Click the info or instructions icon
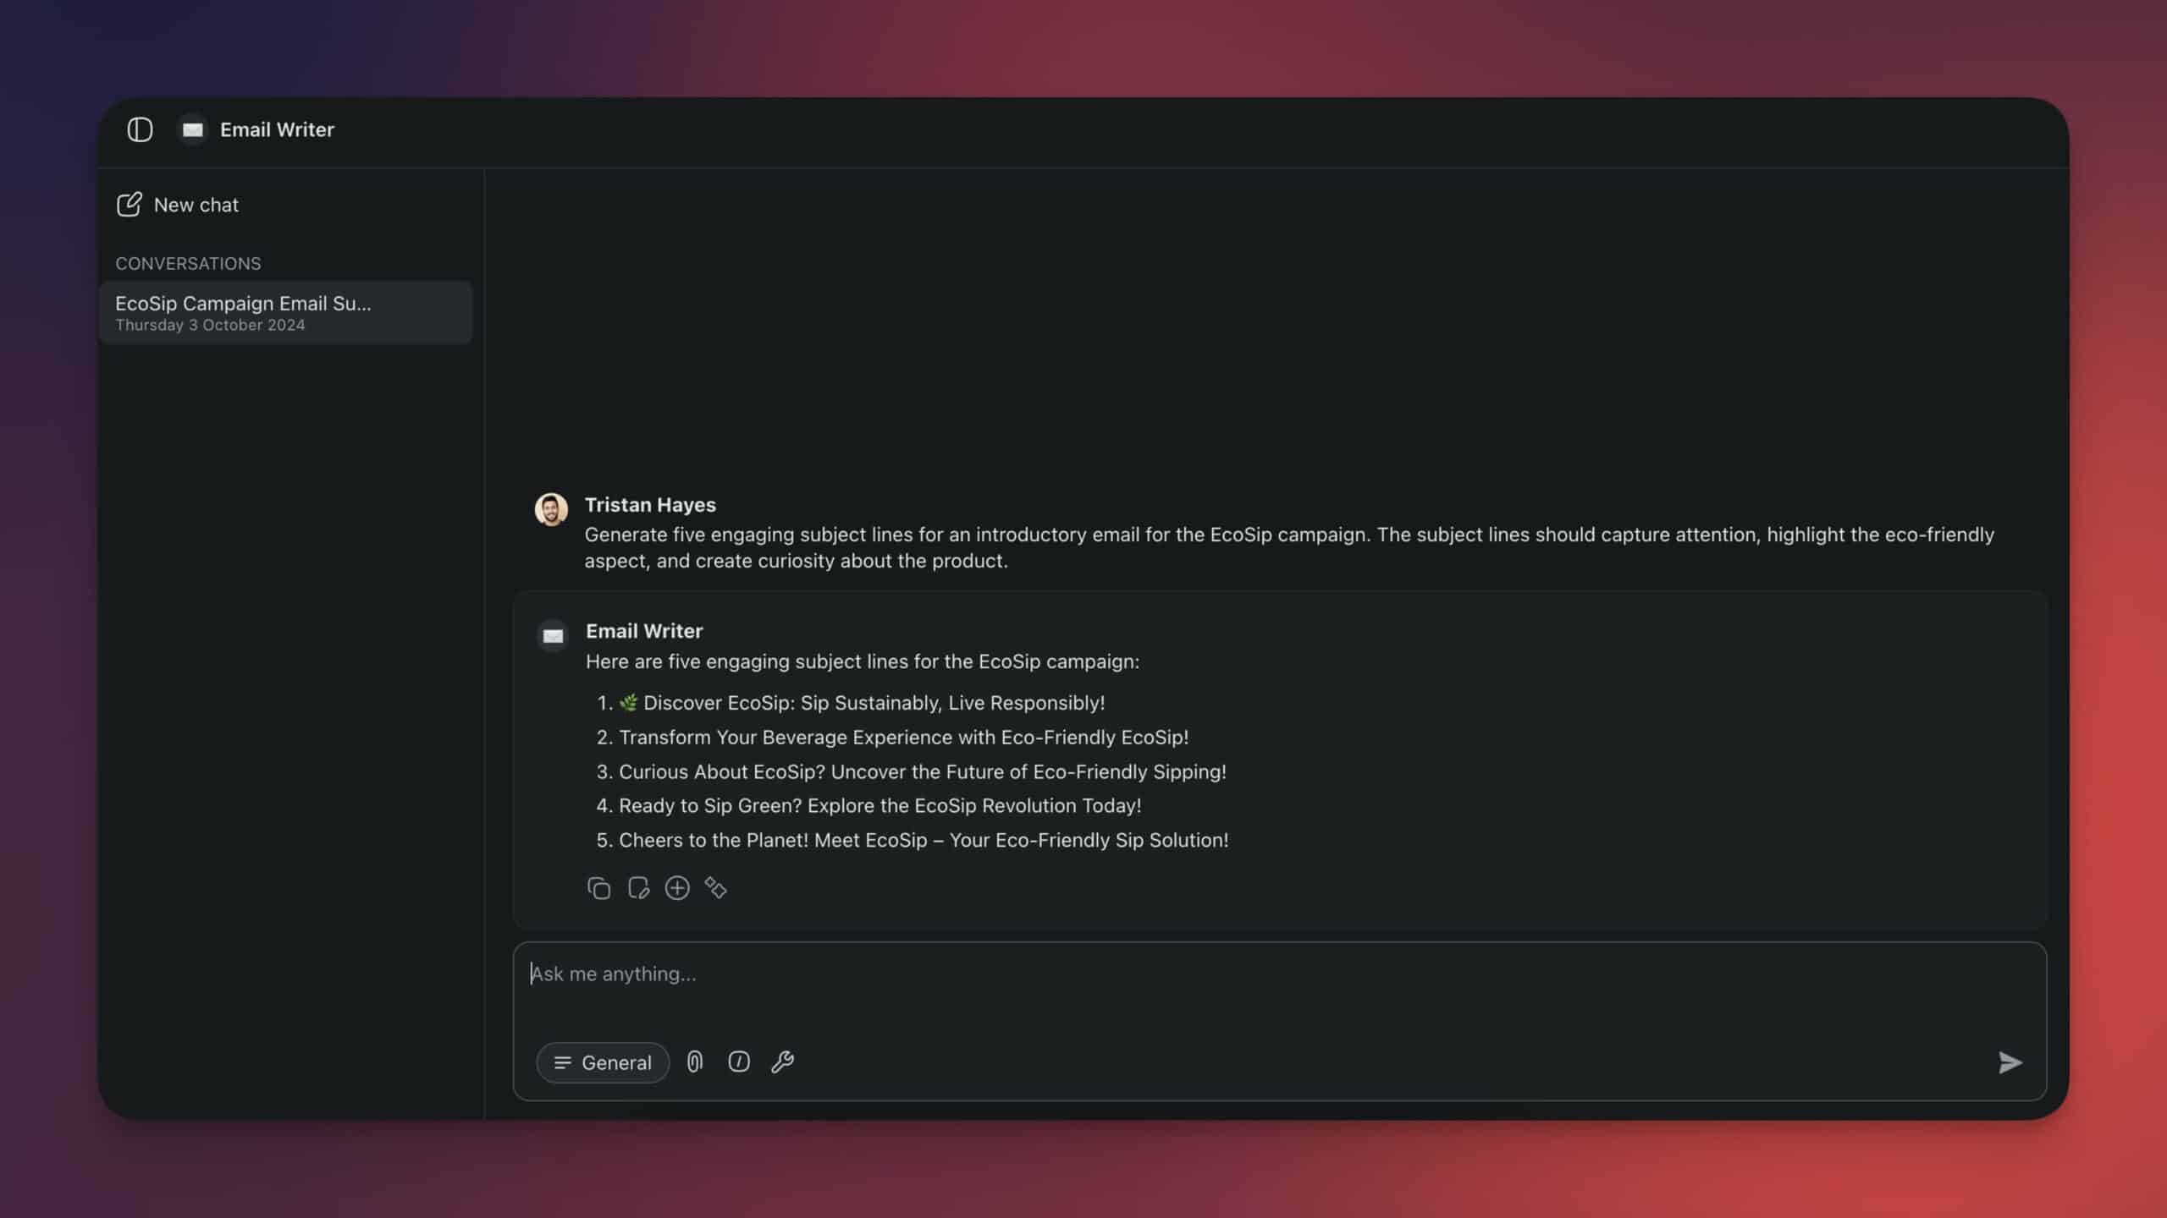 [x=740, y=1062]
